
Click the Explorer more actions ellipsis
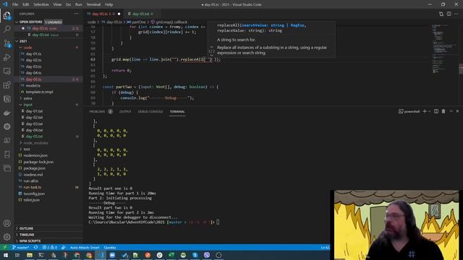(x=76, y=14)
